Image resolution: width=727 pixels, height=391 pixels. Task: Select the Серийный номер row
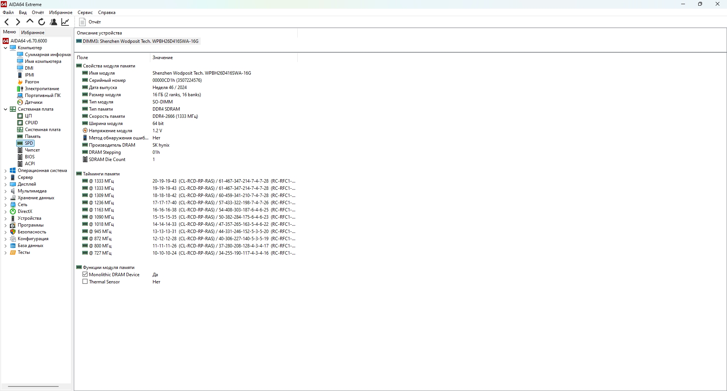186,80
